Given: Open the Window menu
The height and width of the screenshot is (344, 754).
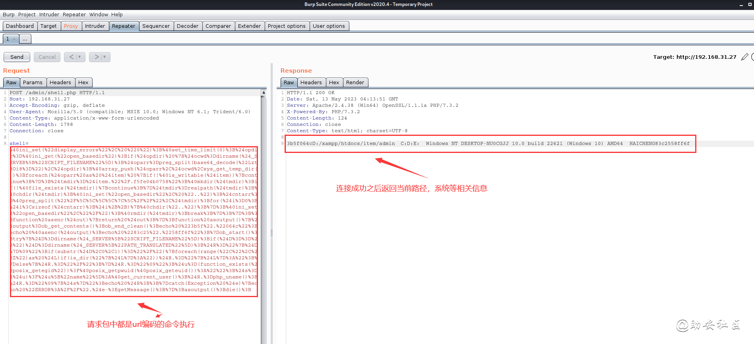Looking at the screenshot, I should 99,15.
